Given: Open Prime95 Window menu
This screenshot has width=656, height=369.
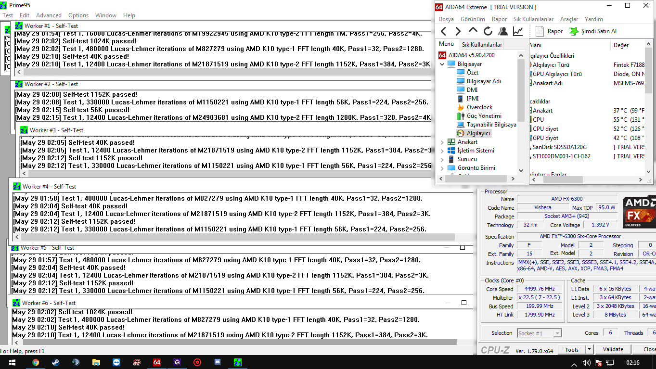Looking at the screenshot, I should [x=106, y=15].
